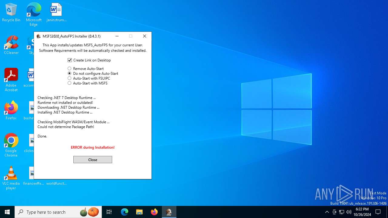The width and height of the screenshot is (388, 218).
Task: Click 'Checking MobiFlight WASM/Event Module' line
Action: click(74, 122)
